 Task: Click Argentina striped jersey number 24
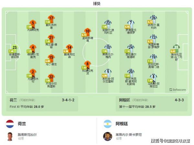pos(131,47)
